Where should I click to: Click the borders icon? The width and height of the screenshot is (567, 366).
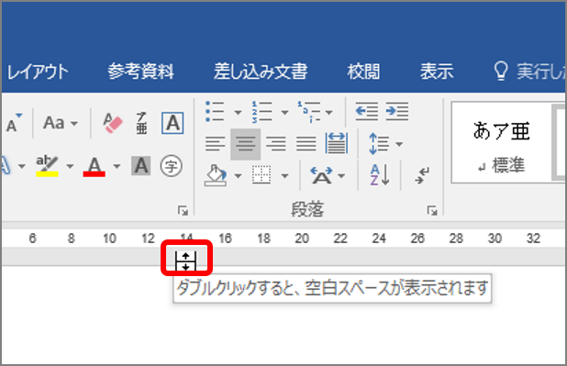(261, 175)
